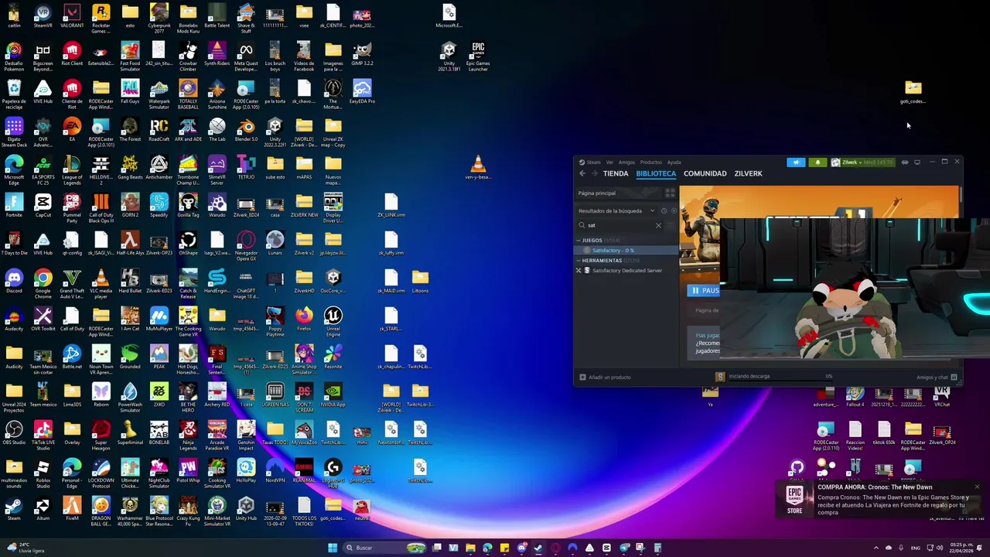Open 'Amigos y chat' panel

click(937, 377)
